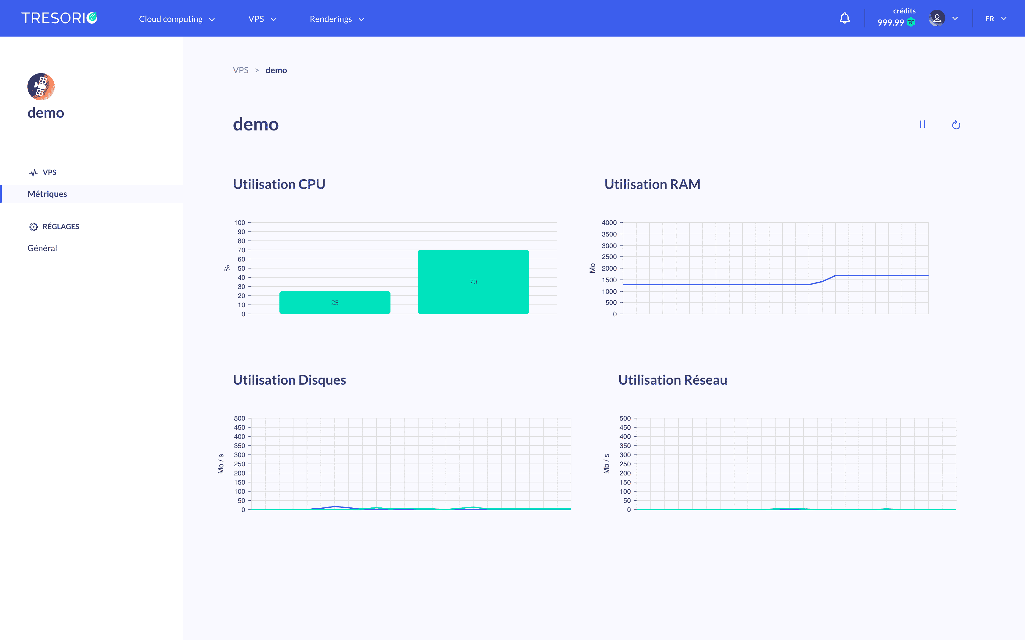This screenshot has height=640, width=1025.
Task: Click the CPU bar labeled 25
Action: [335, 303]
